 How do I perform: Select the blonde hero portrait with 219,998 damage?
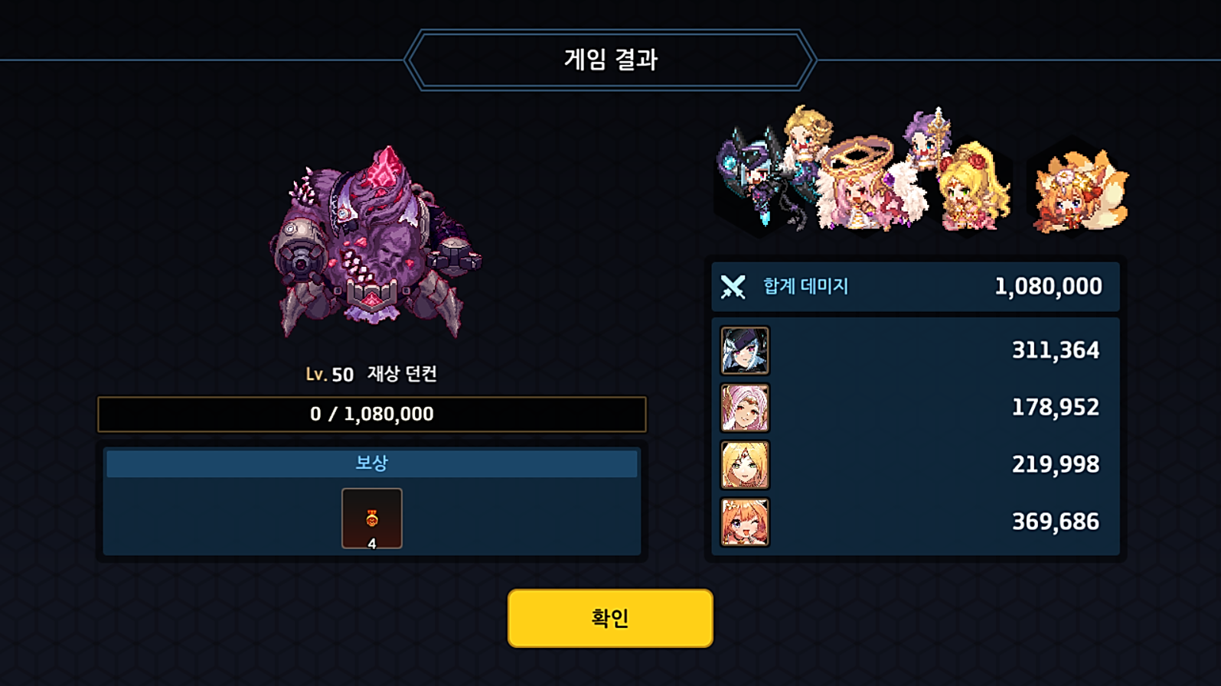(745, 465)
